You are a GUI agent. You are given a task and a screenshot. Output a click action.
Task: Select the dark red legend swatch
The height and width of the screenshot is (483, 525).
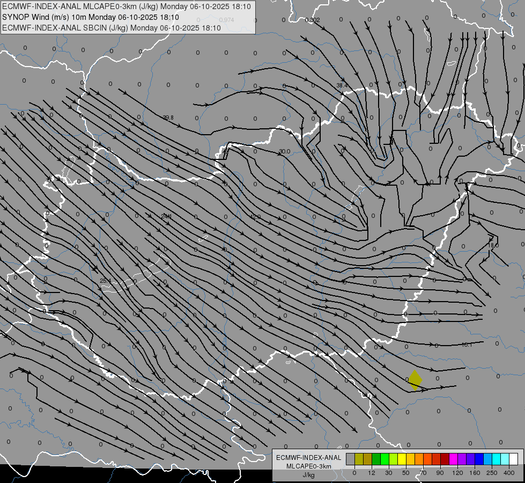click(x=445, y=459)
